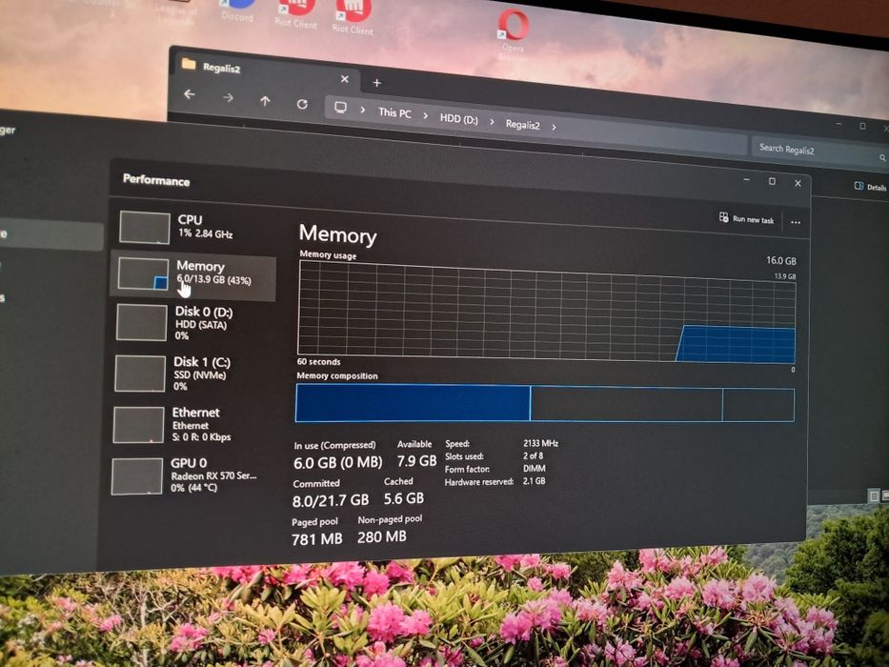The width and height of the screenshot is (889, 667).
Task: Click the Memory heading text
Action: click(338, 234)
